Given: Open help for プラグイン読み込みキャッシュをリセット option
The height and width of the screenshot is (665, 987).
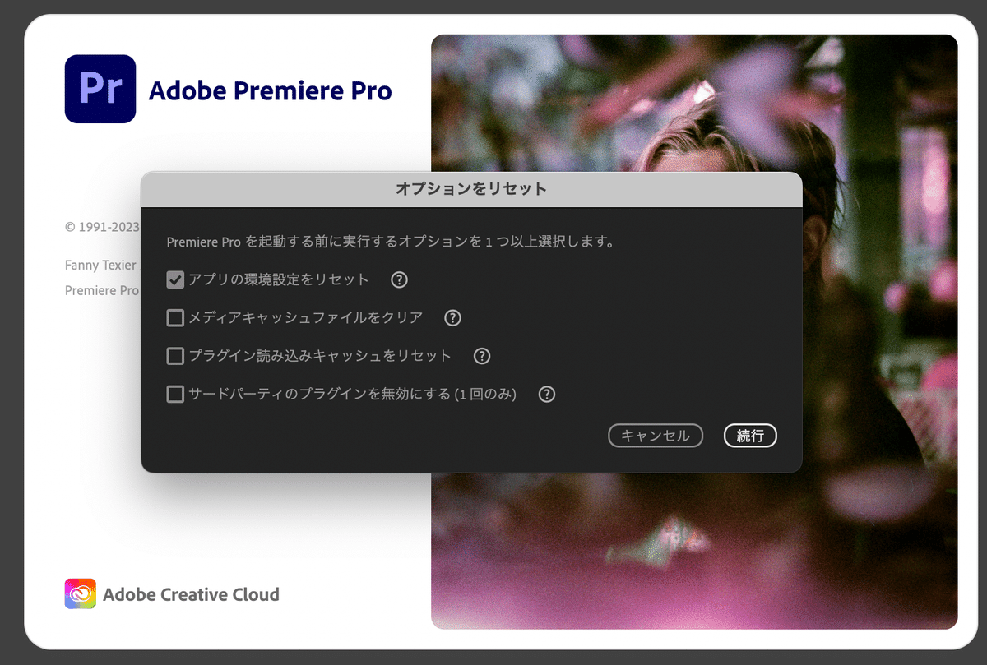Looking at the screenshot, I should click(482, 355).
